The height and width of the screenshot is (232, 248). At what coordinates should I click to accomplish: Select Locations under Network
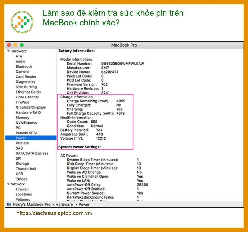tap(24, 194)
